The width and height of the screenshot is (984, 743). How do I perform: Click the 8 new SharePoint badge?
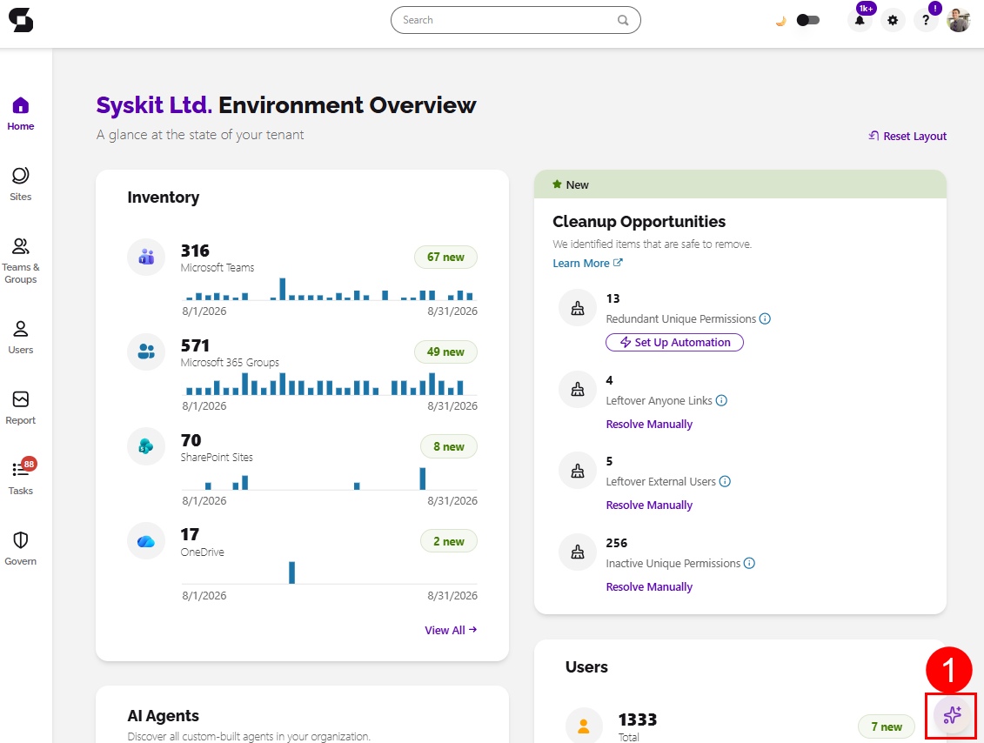[x=449, y=446]
